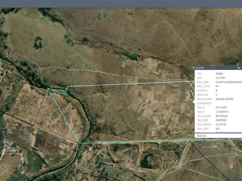
Task: Select the popup header showing (1 of 2)
Action: pos(200,68)
